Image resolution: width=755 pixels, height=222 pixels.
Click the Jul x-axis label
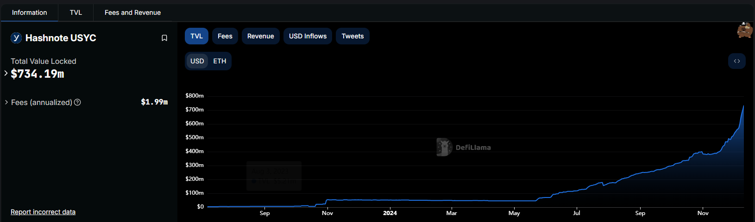coord(577,213)
